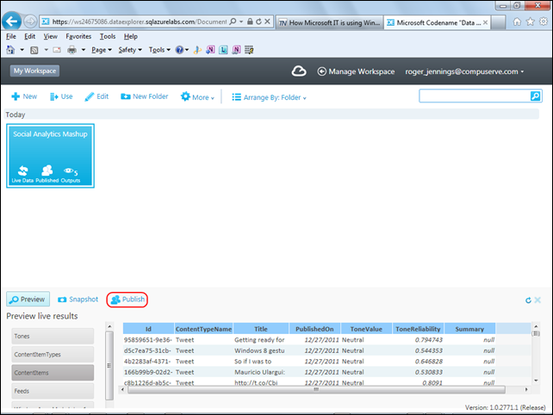553x415 pixels.
Task: Click the Published icon on mashup tile
Action: [47, 170]
